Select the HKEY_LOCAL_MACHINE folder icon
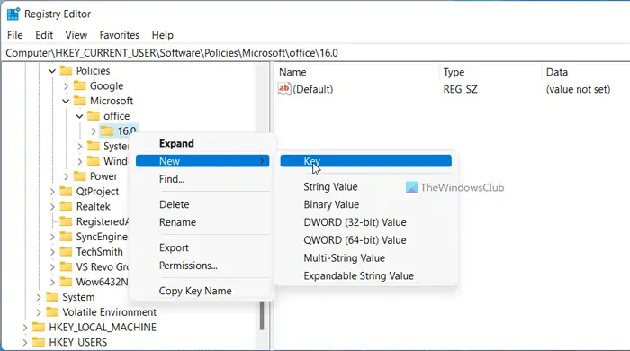This screenshot has width=630, height=351. pos(39,328)
